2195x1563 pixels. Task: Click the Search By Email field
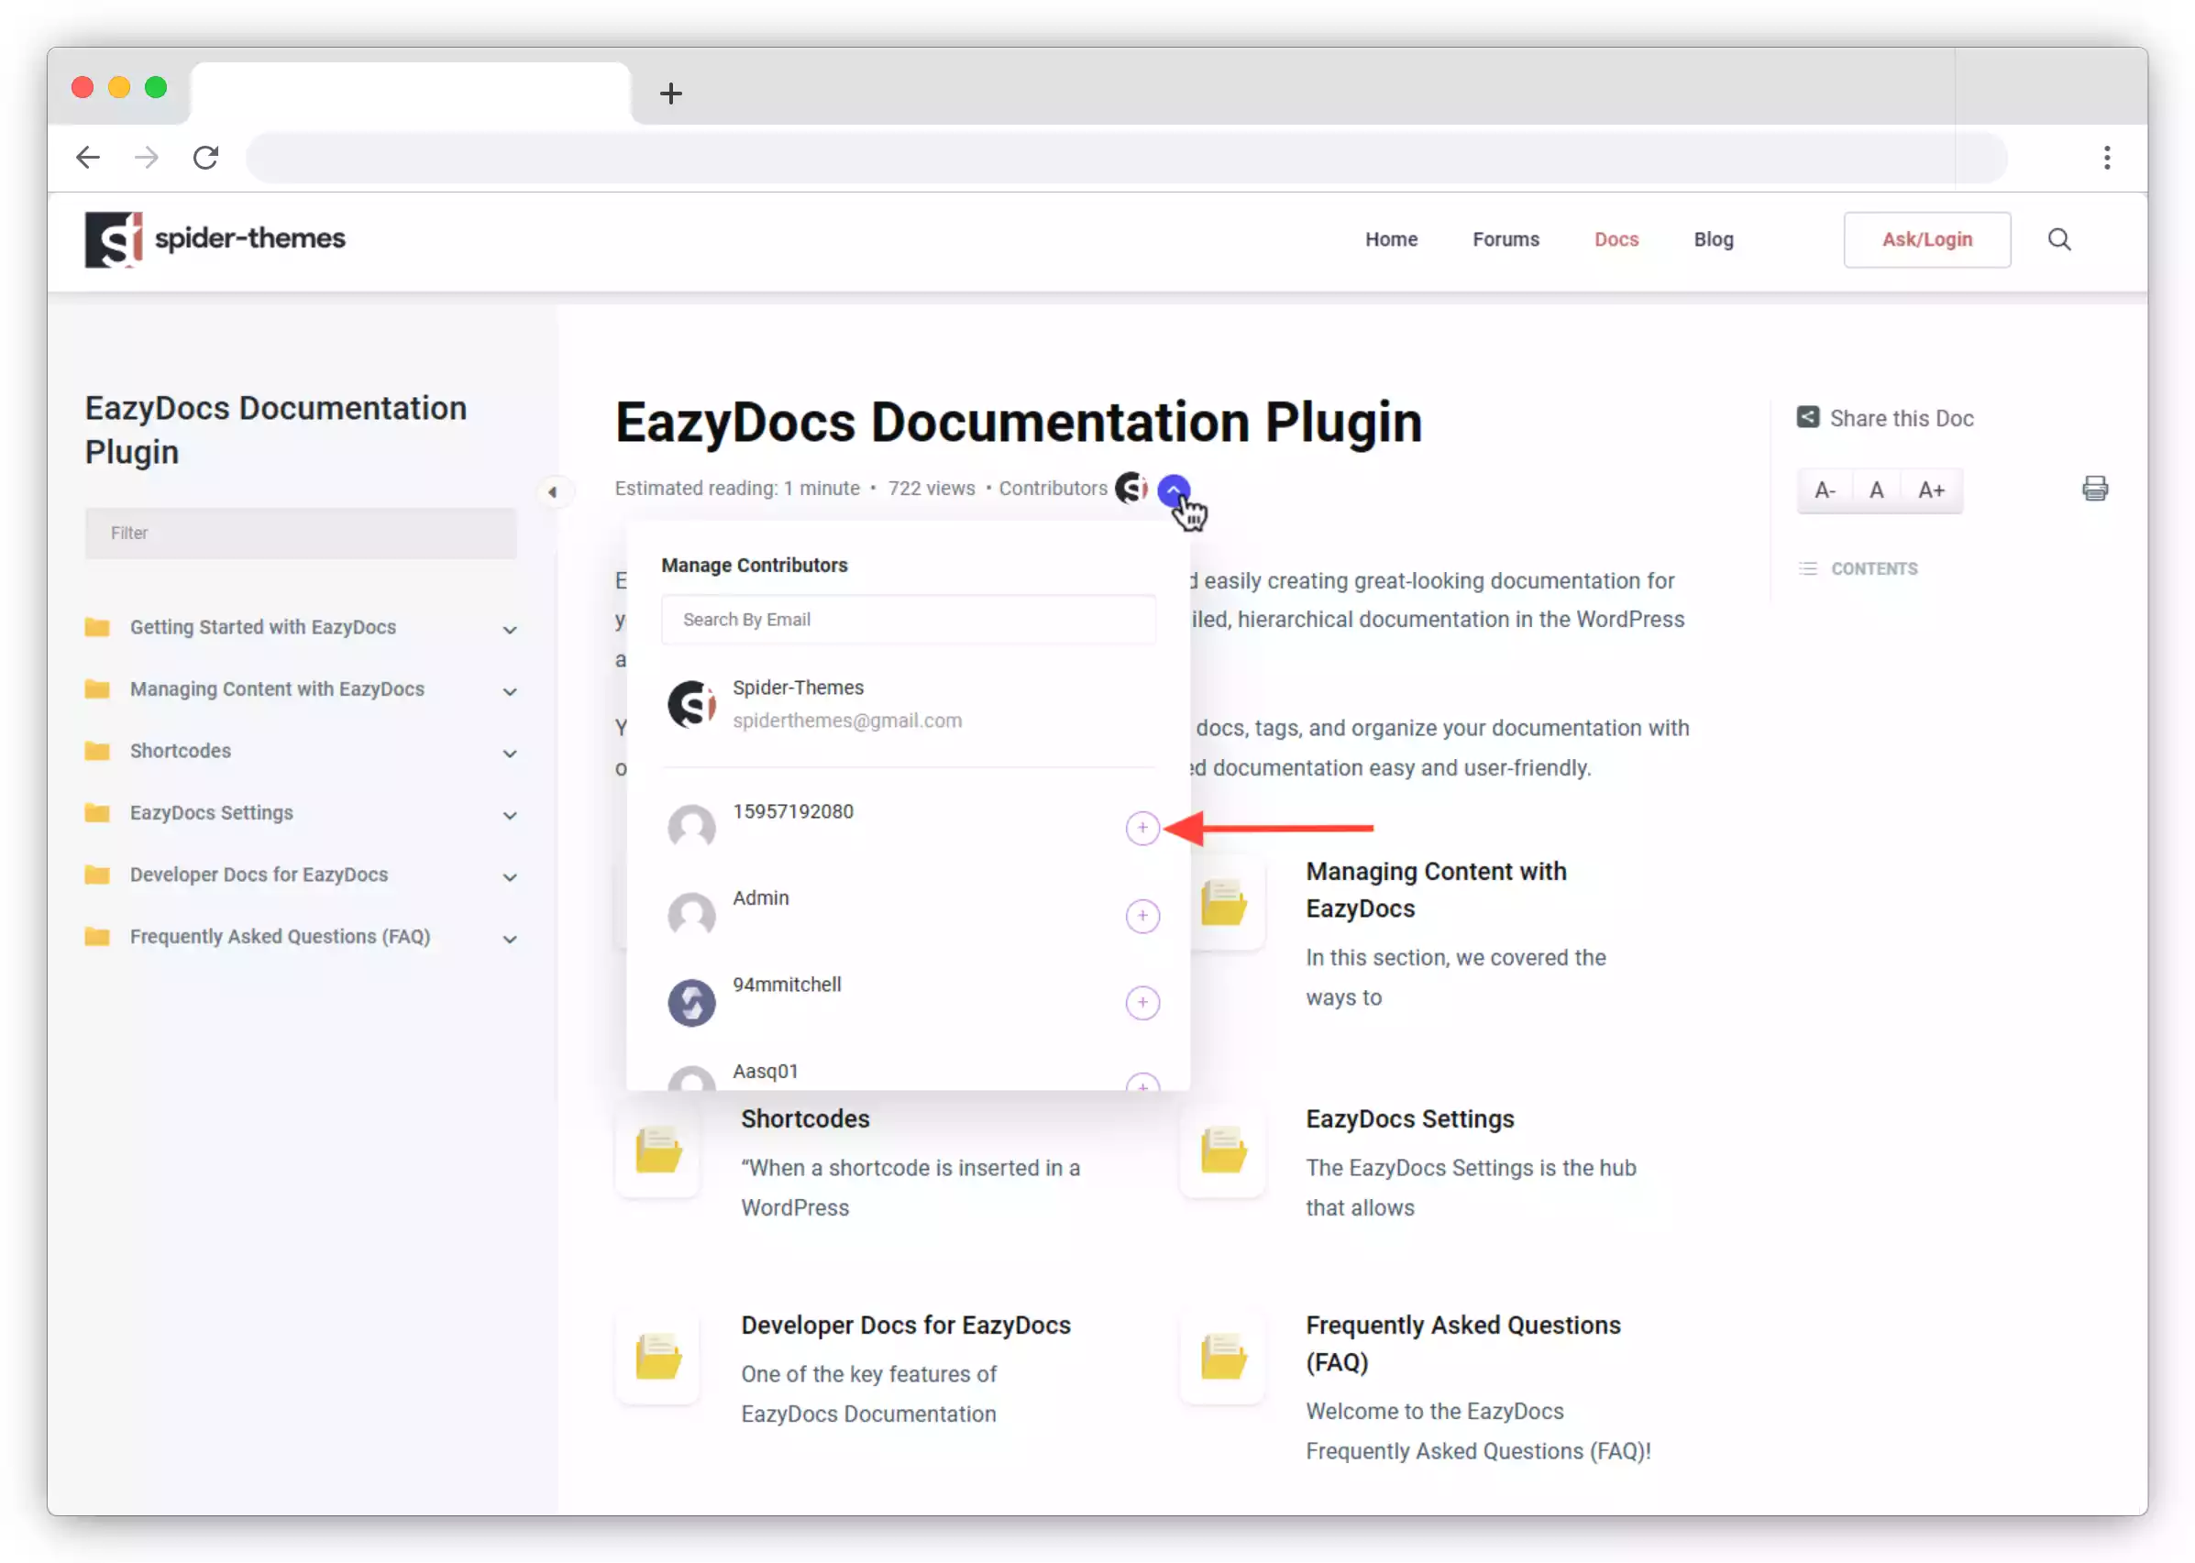pyautogui.click(x=907, y=619)
